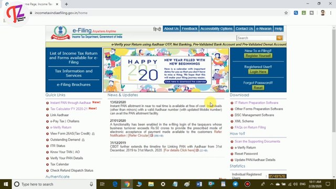Switch site language to Hindi

click(157, 29)
